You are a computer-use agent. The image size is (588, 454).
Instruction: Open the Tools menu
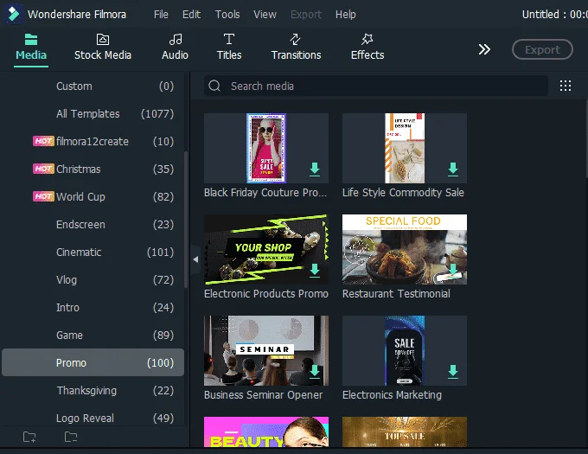[x=227, y=15]
